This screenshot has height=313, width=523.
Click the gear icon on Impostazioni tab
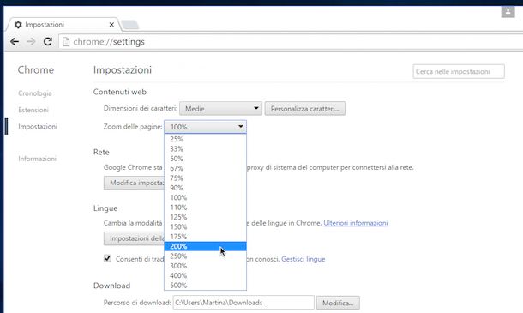tap(18, 25)
